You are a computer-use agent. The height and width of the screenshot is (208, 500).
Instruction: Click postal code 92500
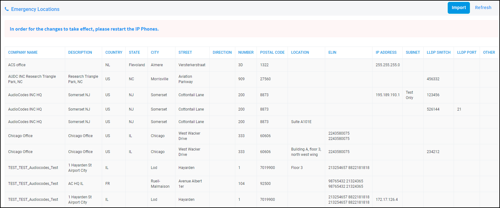pyautogui.click(x=265, y=184)
